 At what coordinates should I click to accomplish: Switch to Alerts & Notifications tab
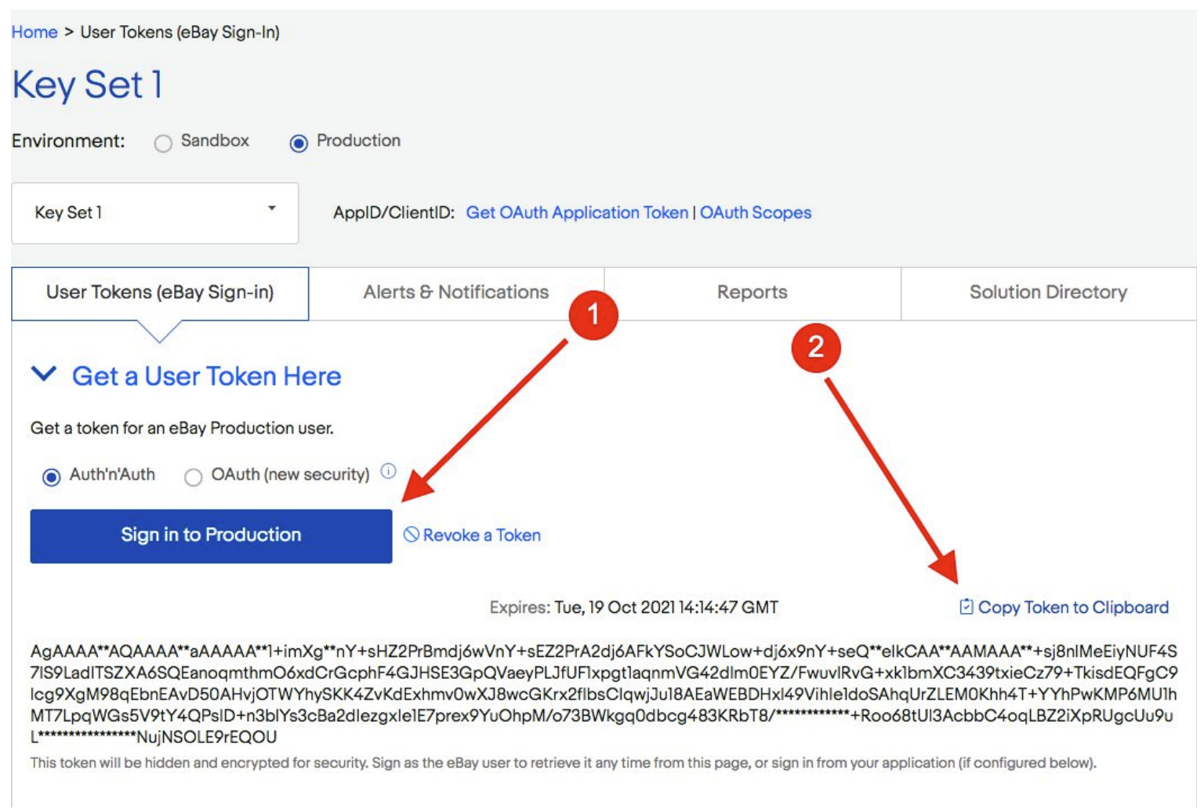coord(455,292)
